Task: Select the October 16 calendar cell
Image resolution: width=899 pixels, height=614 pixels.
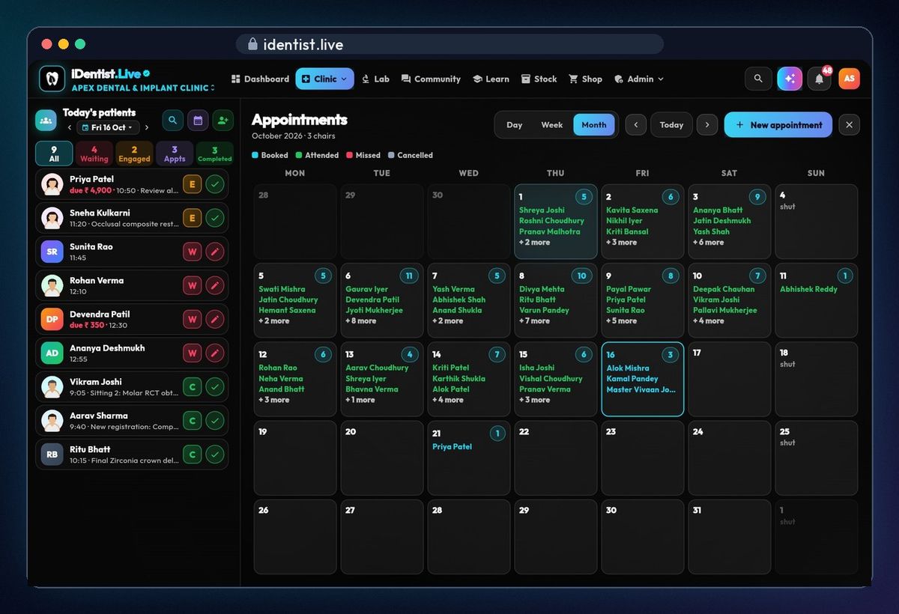Action: tap(642, 379)
